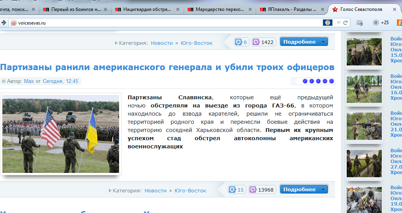Open sidebar thumbnail for the 27.0 chronicle
The width and height of the screenshot is (402, 213).
(x=364, y=164)
